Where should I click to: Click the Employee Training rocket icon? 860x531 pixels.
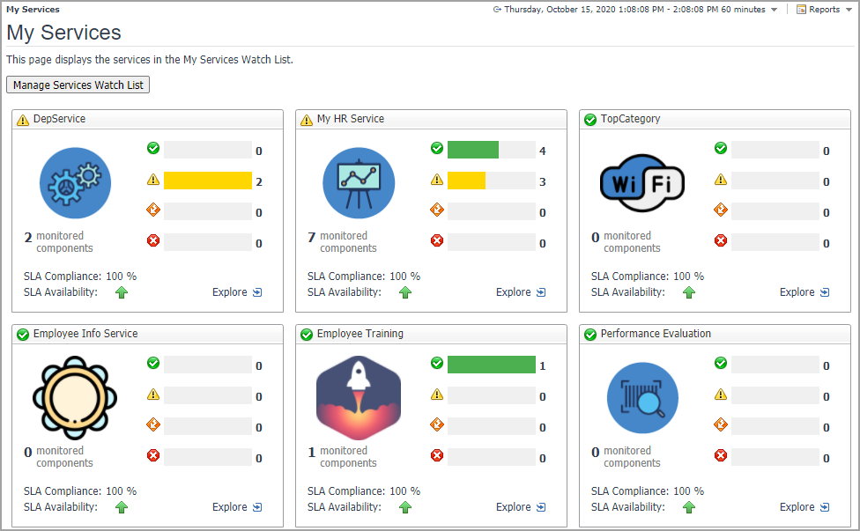(x=359, y=397)
